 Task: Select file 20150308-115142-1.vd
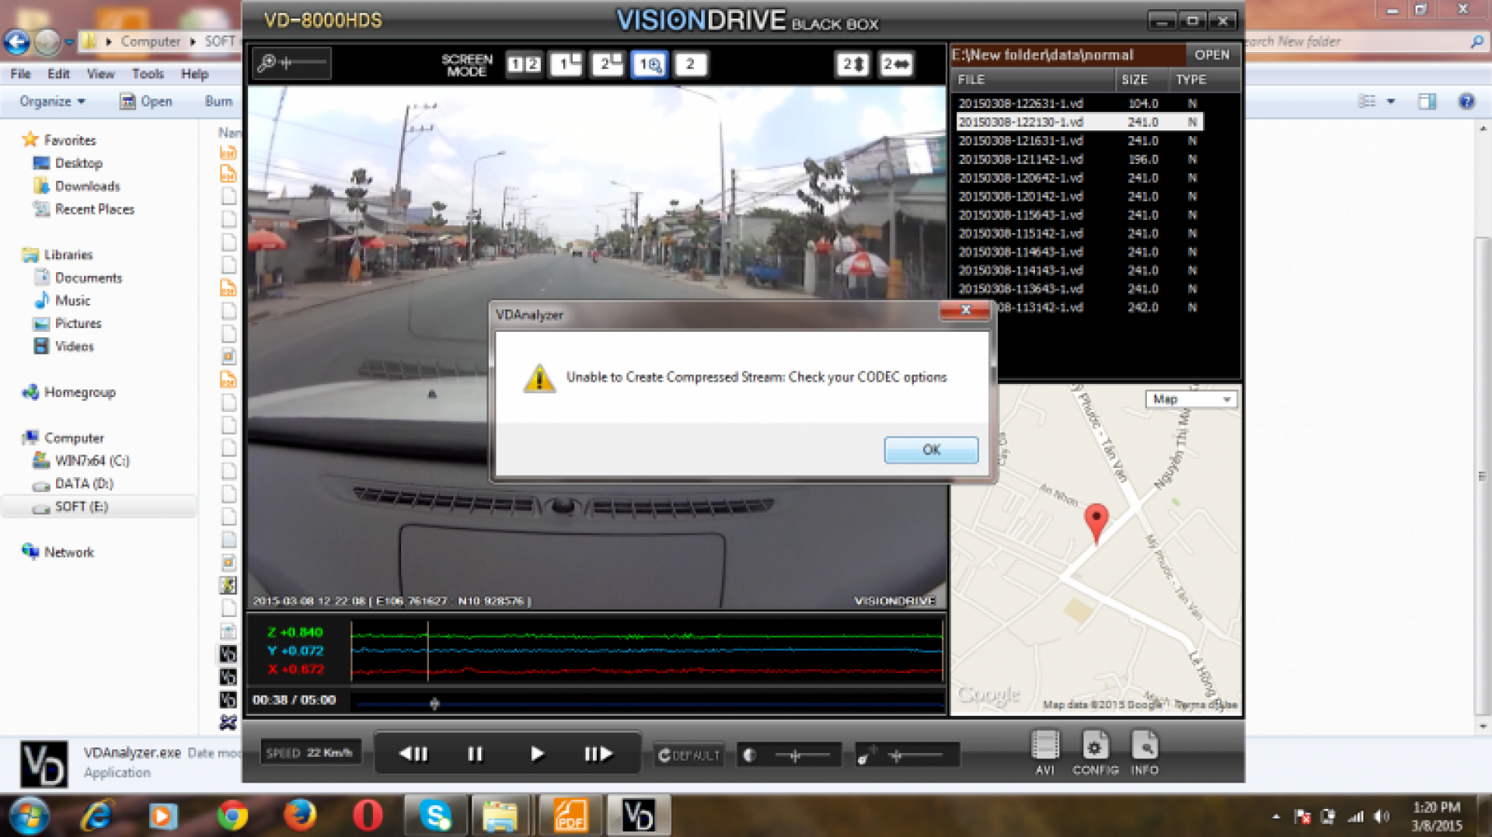coord(1079,233)
